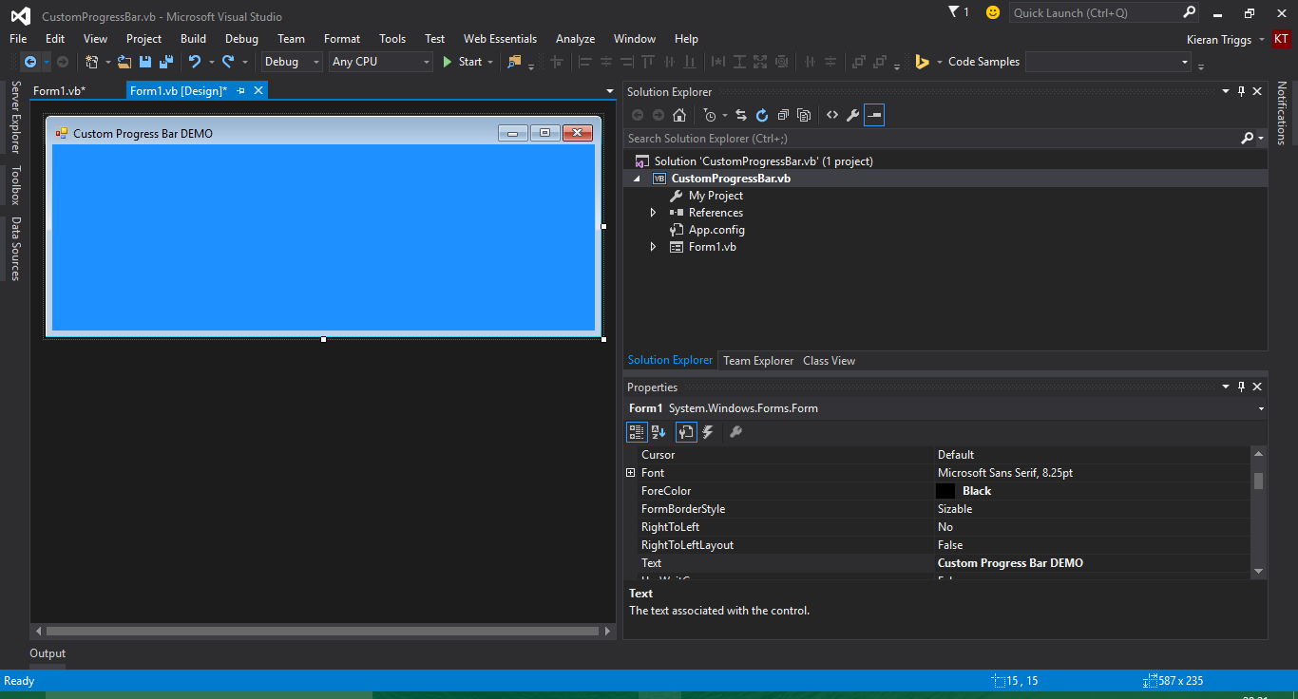Viewport: 1298px width, 699px height.
Task: Toggle Preview Selected Items icon
Action: pyautogui.click(x=874, y=115)
